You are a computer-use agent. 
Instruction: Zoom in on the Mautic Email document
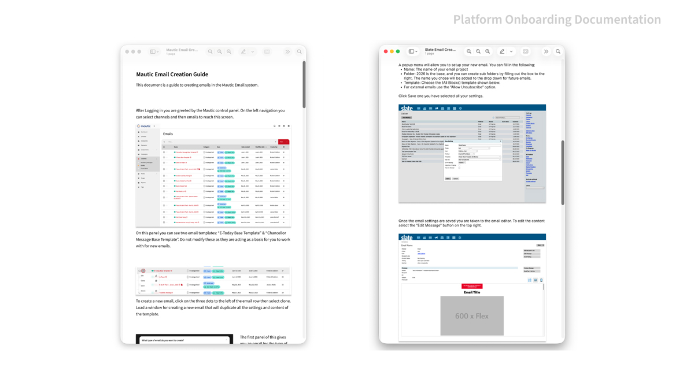[229, 51]
